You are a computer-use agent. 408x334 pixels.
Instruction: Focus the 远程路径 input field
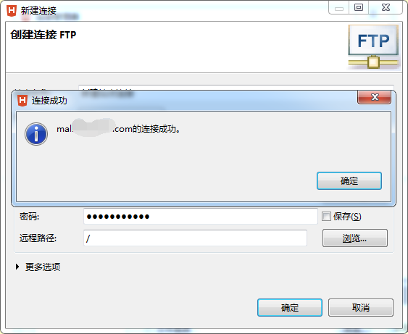point(195,238)
